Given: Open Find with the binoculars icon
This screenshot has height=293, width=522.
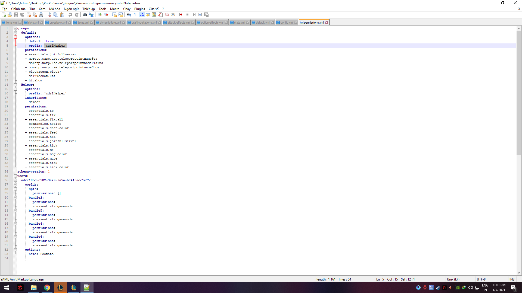Looking at the screenshot, I should pos(85,15).
